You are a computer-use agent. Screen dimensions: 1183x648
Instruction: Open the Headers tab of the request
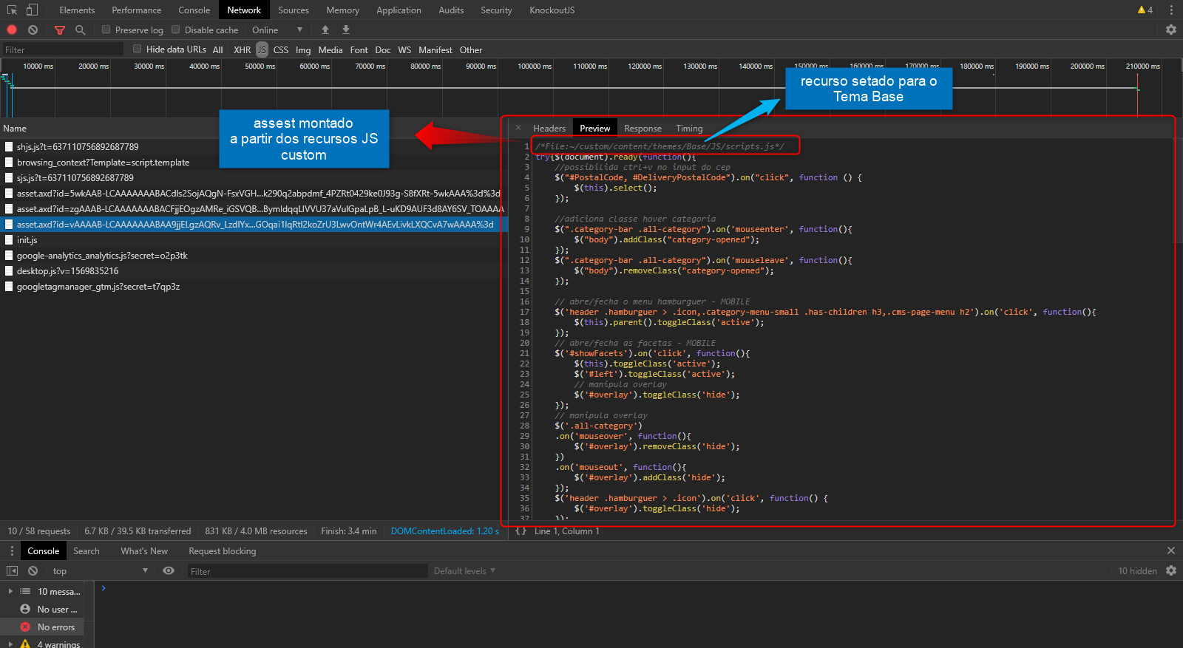point(549,128)
